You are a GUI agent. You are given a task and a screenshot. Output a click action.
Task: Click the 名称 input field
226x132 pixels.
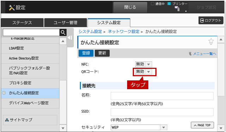[162, 96]
